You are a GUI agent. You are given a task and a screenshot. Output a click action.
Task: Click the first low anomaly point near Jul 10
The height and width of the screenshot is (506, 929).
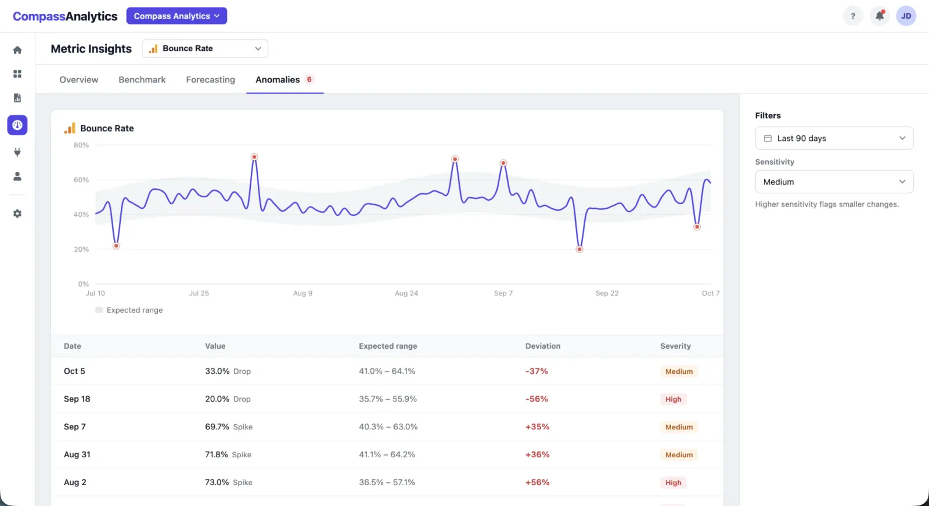[x=116, y=246]
